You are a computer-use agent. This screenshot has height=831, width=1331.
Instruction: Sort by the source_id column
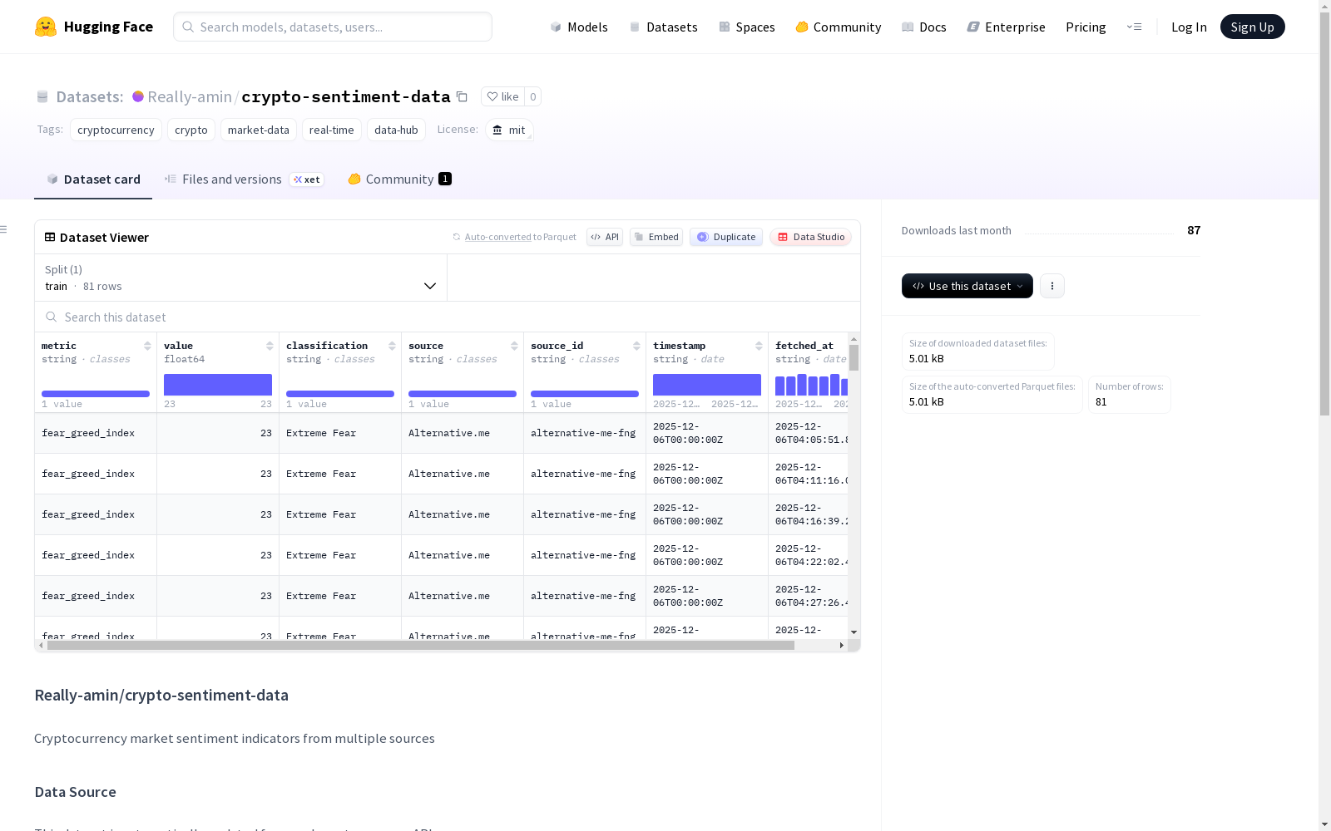[636, 346]
